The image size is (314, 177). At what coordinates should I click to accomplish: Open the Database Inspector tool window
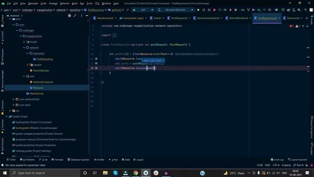(x=78, y=160)
